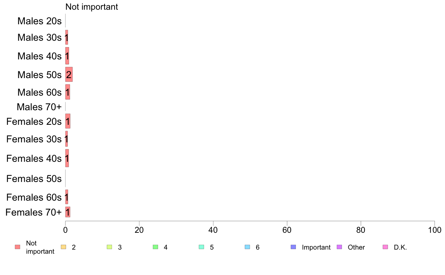The image size is (445, 275).
Task: Click the D.K. legend swatch
Action: click(x=385, y=247)
